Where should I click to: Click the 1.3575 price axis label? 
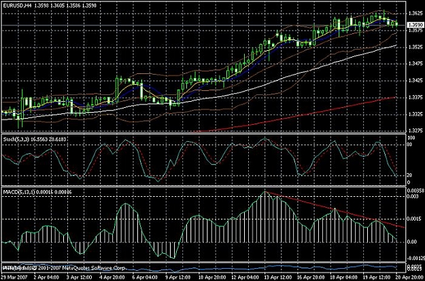coord(415,31)
